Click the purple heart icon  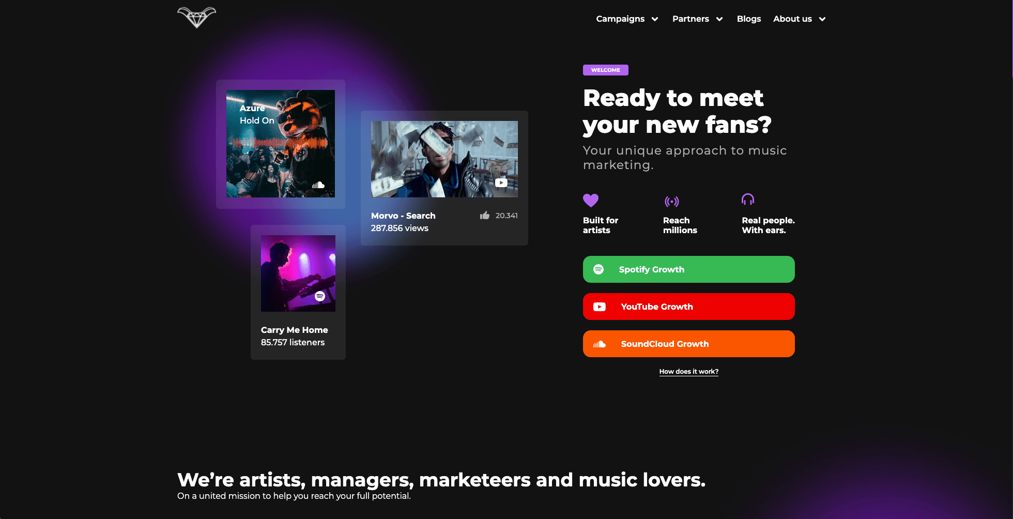[x=590, y=200]
